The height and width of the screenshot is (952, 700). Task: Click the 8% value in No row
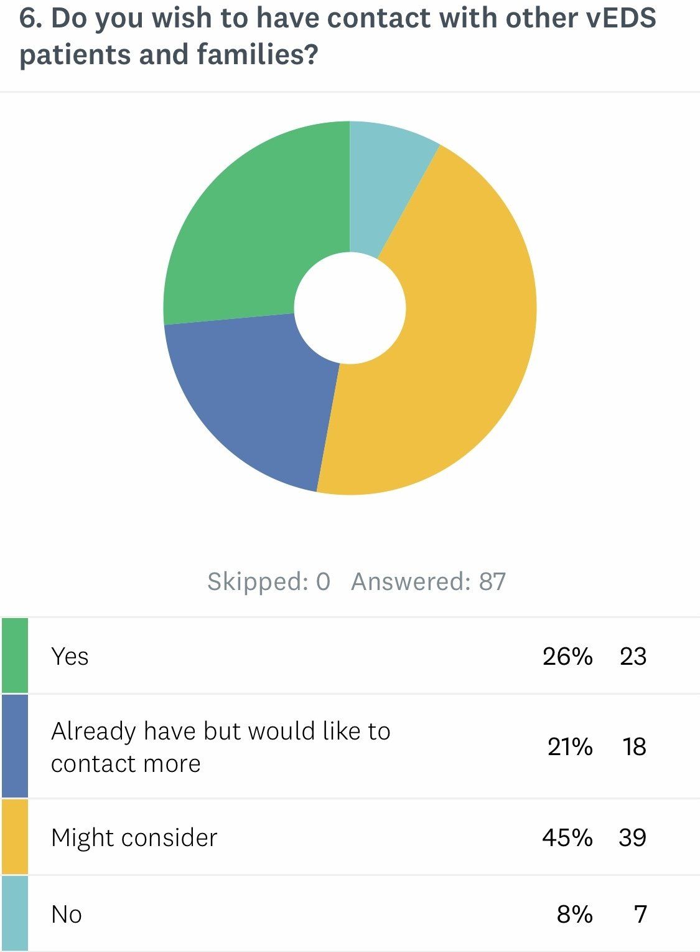(574, 914)
